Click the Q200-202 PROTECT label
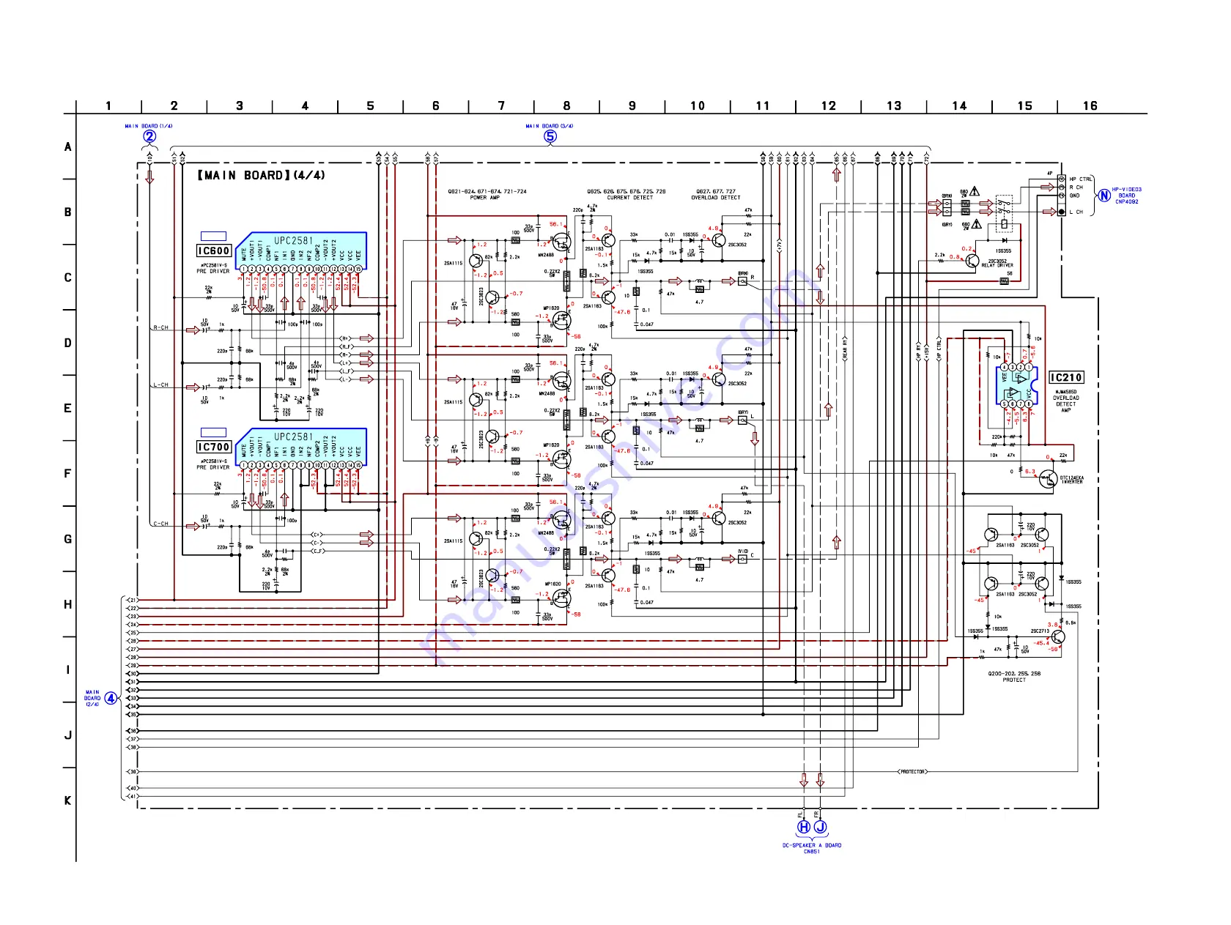Viewport: 1231px width, 925px height. (x=1014, y=677)
